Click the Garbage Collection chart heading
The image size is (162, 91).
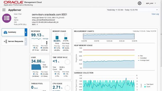point(84,73)
